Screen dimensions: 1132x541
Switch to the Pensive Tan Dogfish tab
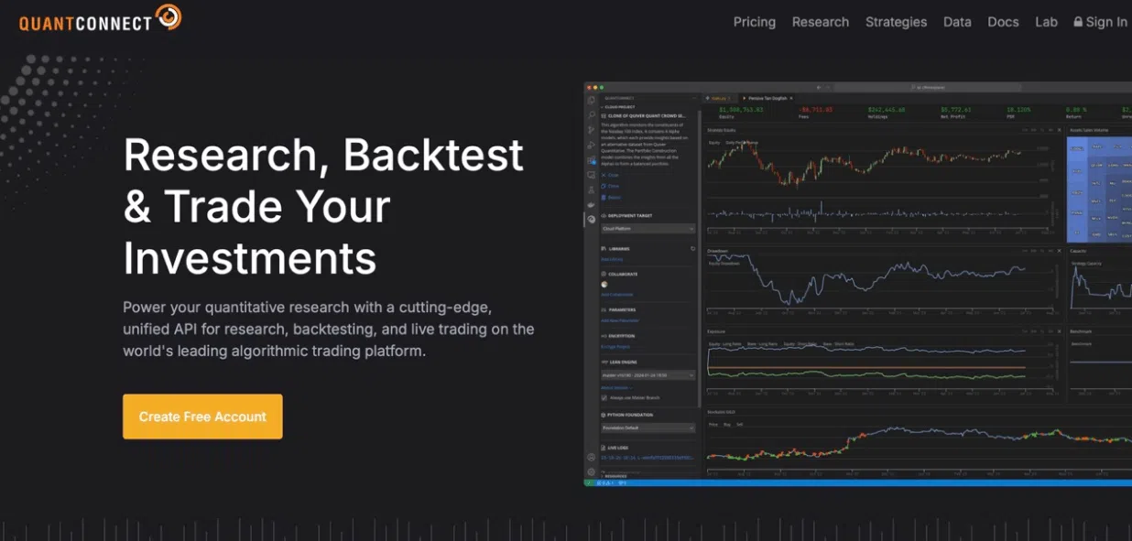click(x=767, y=98)
